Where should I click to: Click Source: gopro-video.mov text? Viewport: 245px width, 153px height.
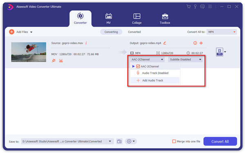[67, 43]
